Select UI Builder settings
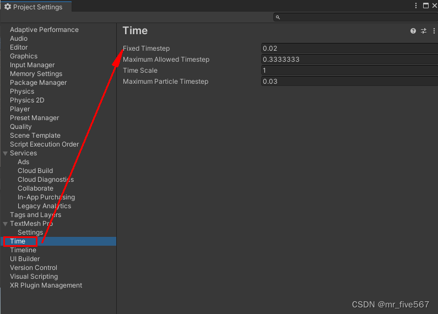438x314 pixels. (x=25, y=259)
